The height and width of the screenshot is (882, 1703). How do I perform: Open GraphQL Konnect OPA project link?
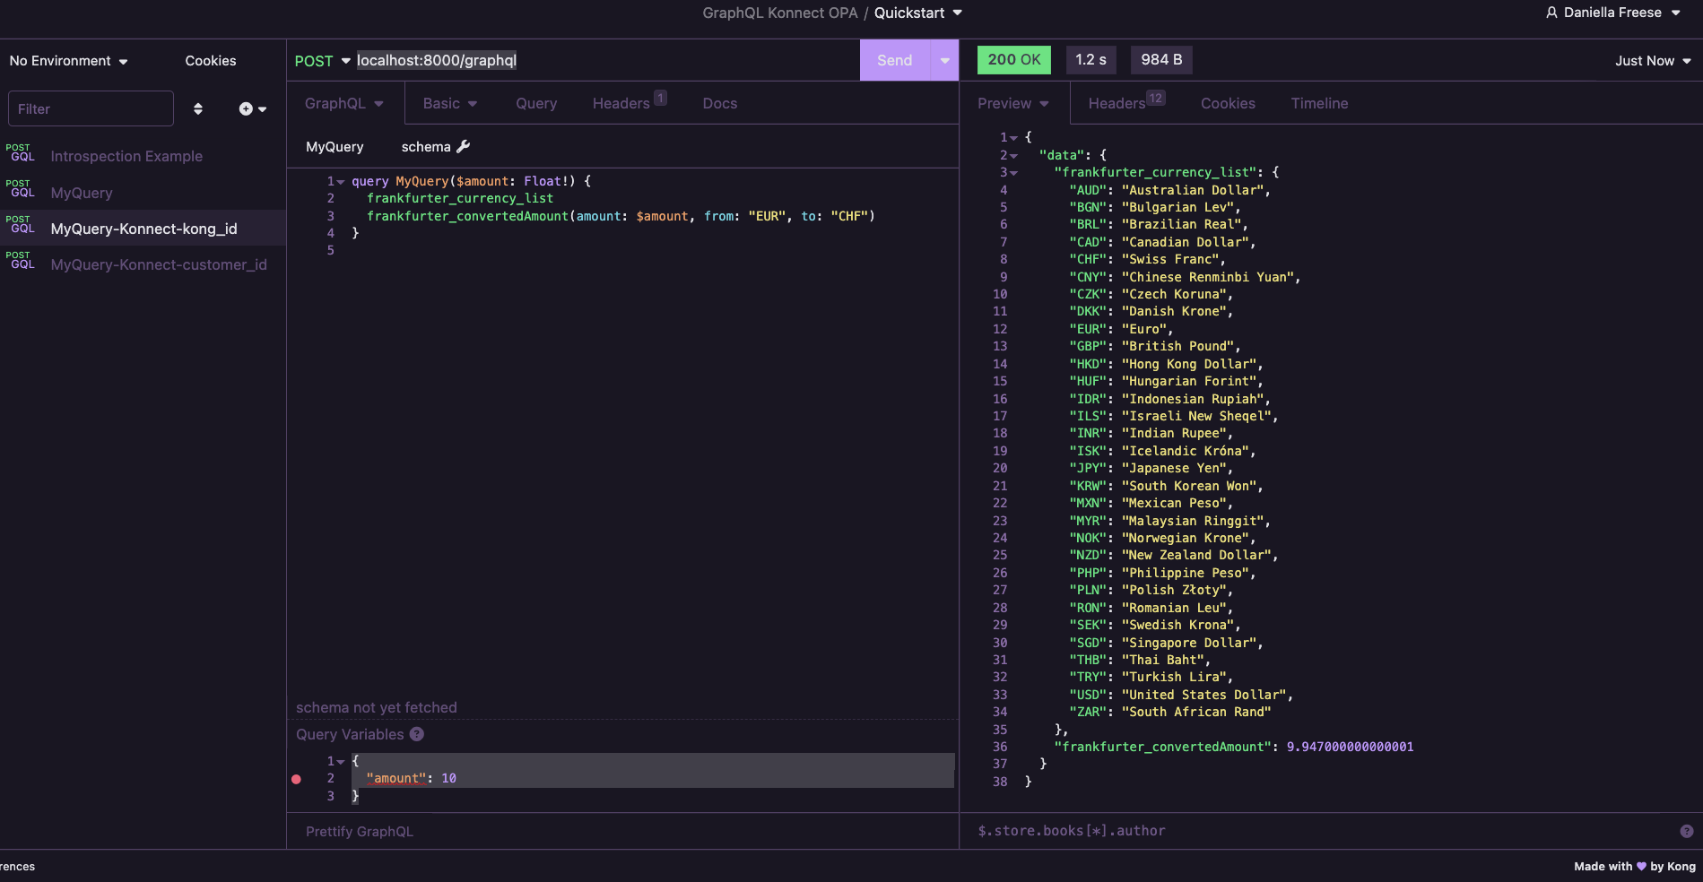pos(779,13)
